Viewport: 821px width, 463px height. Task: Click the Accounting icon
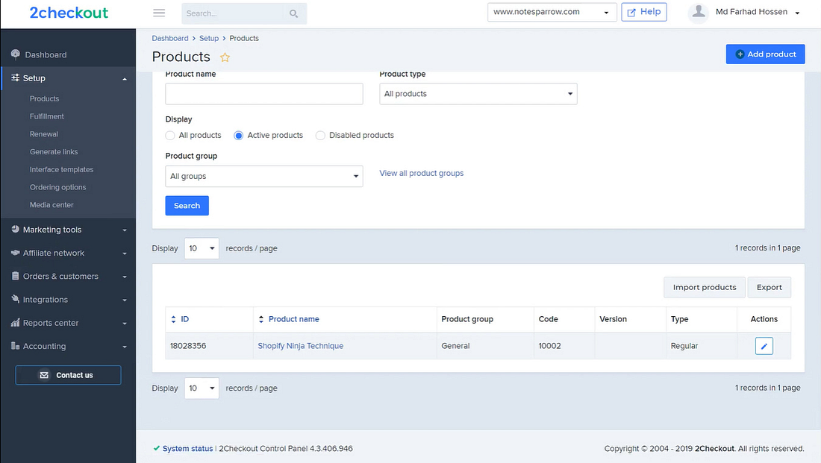tap(15, 346)
